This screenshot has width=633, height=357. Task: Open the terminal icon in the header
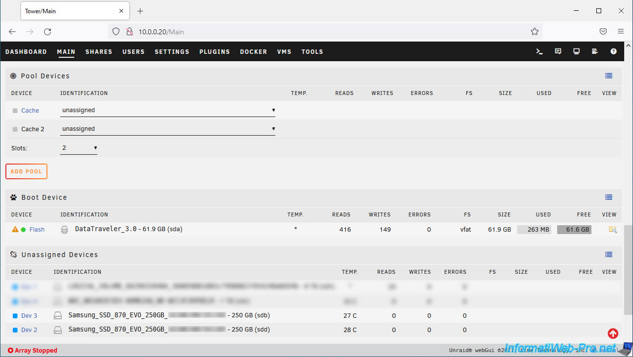pos(539,51)
